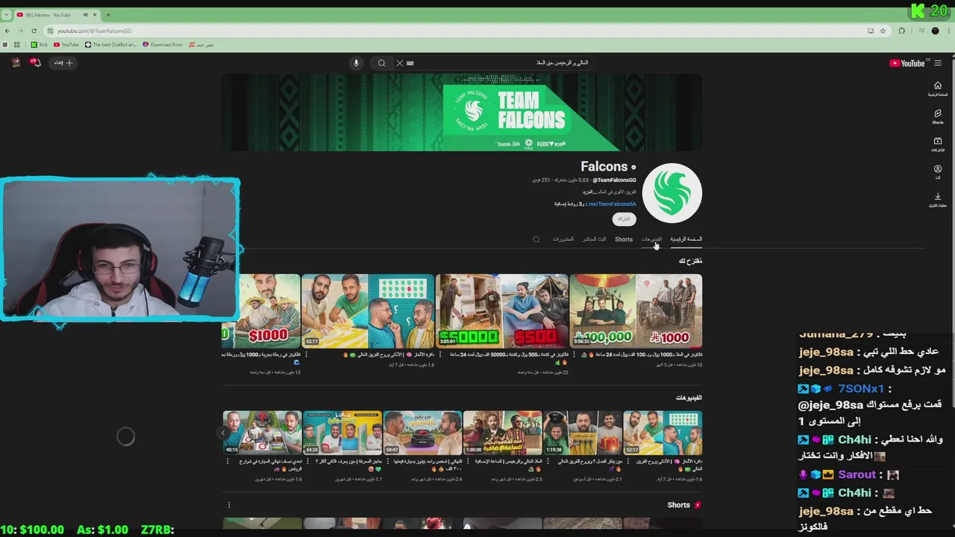Open account avatar in YouTube header
The height and width of the screenshot is (537, 955).
16,63
